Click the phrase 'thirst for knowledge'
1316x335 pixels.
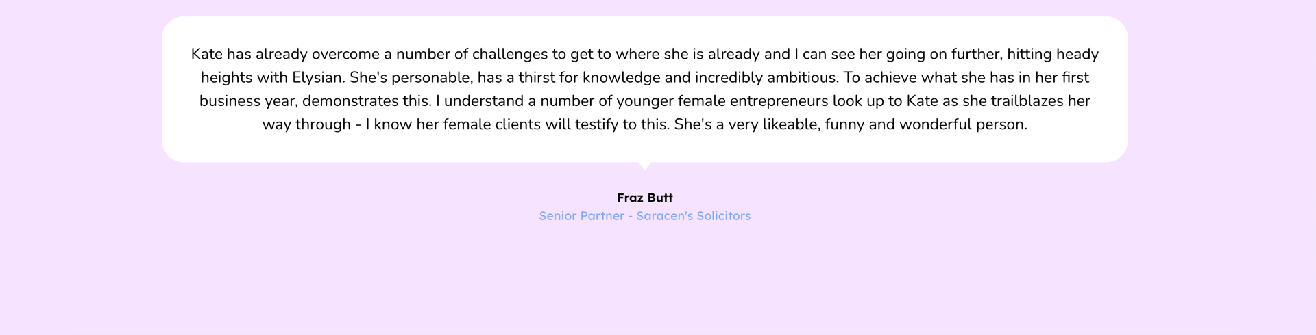(x=589, y=78)
